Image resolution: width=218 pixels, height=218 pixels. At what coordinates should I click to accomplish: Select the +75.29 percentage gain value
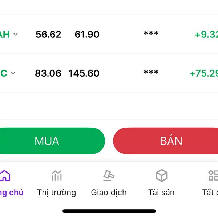coord(204,73)
